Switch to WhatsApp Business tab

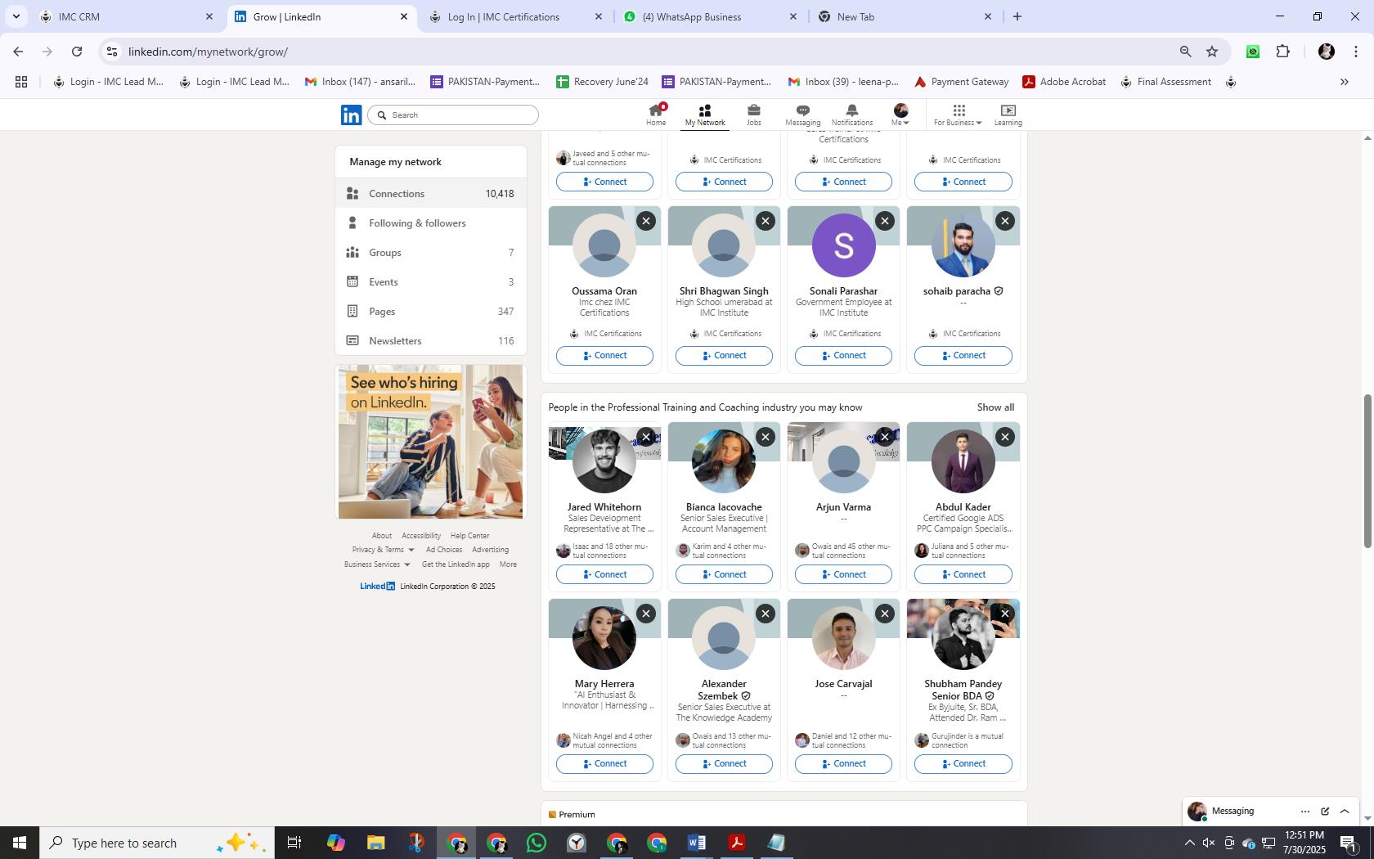pyautogui.click(x=710, y=16)
